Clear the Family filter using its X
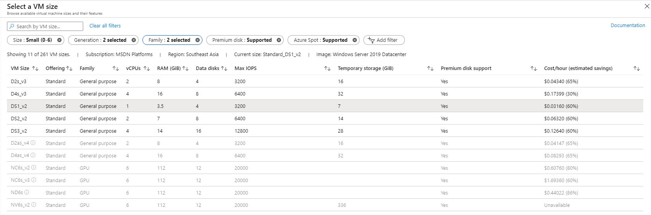 197,40
